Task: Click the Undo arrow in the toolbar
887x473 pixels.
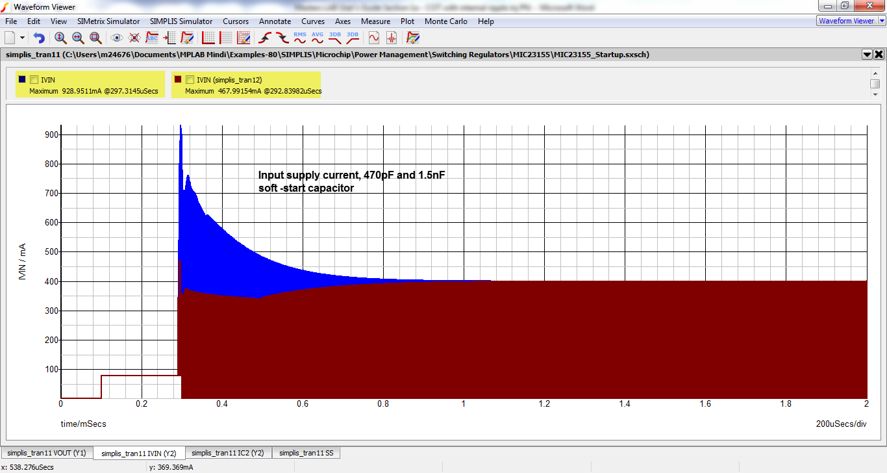Action: pos(38,38)
